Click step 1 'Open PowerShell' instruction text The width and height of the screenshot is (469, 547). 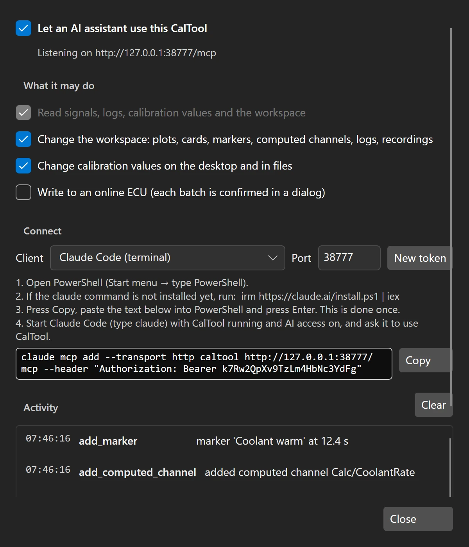point(132,282)
